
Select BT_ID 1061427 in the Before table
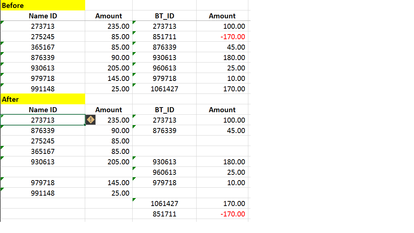click(164, 89)
